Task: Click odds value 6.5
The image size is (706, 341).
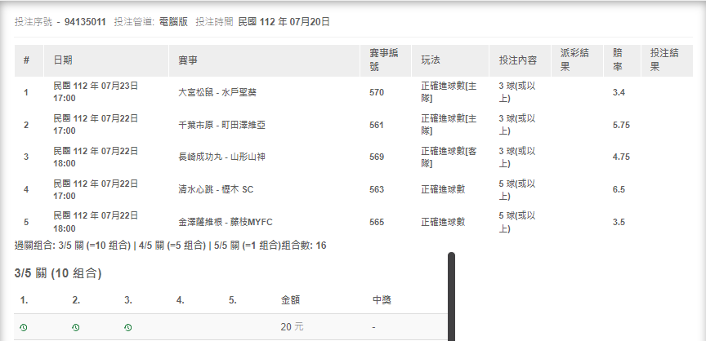Action: point(619,189)
